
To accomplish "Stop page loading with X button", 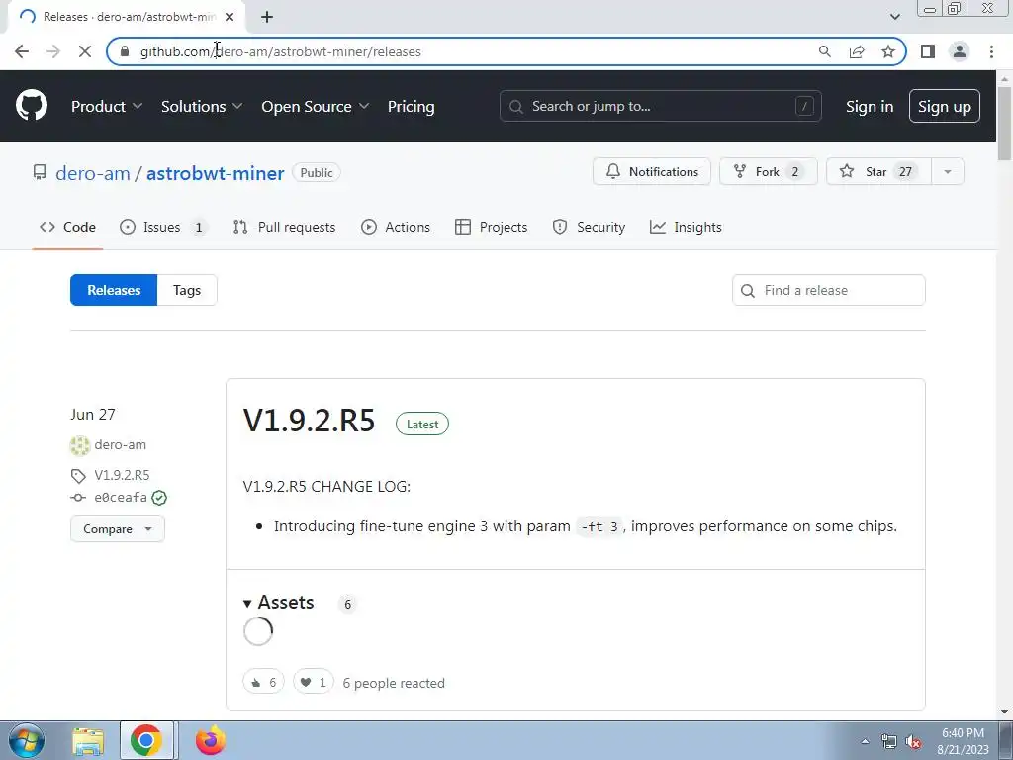I will pos(85,51).
